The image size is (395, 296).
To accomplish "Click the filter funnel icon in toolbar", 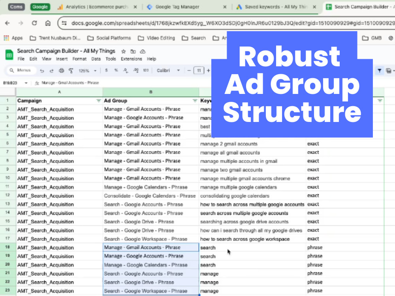I will (x=379, y=71).
